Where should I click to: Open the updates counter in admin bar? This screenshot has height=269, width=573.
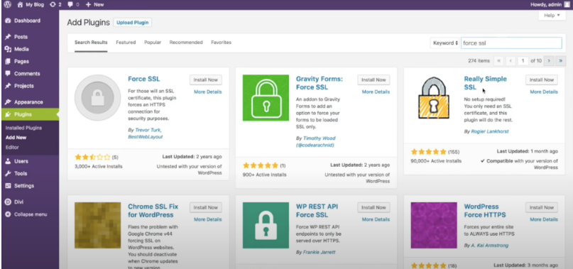55,4
